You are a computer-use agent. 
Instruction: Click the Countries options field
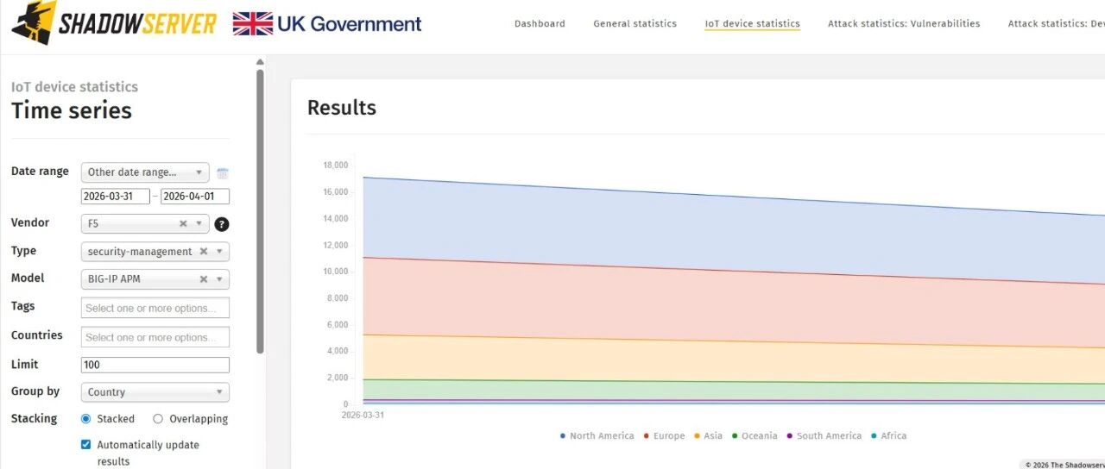point(155,337)
